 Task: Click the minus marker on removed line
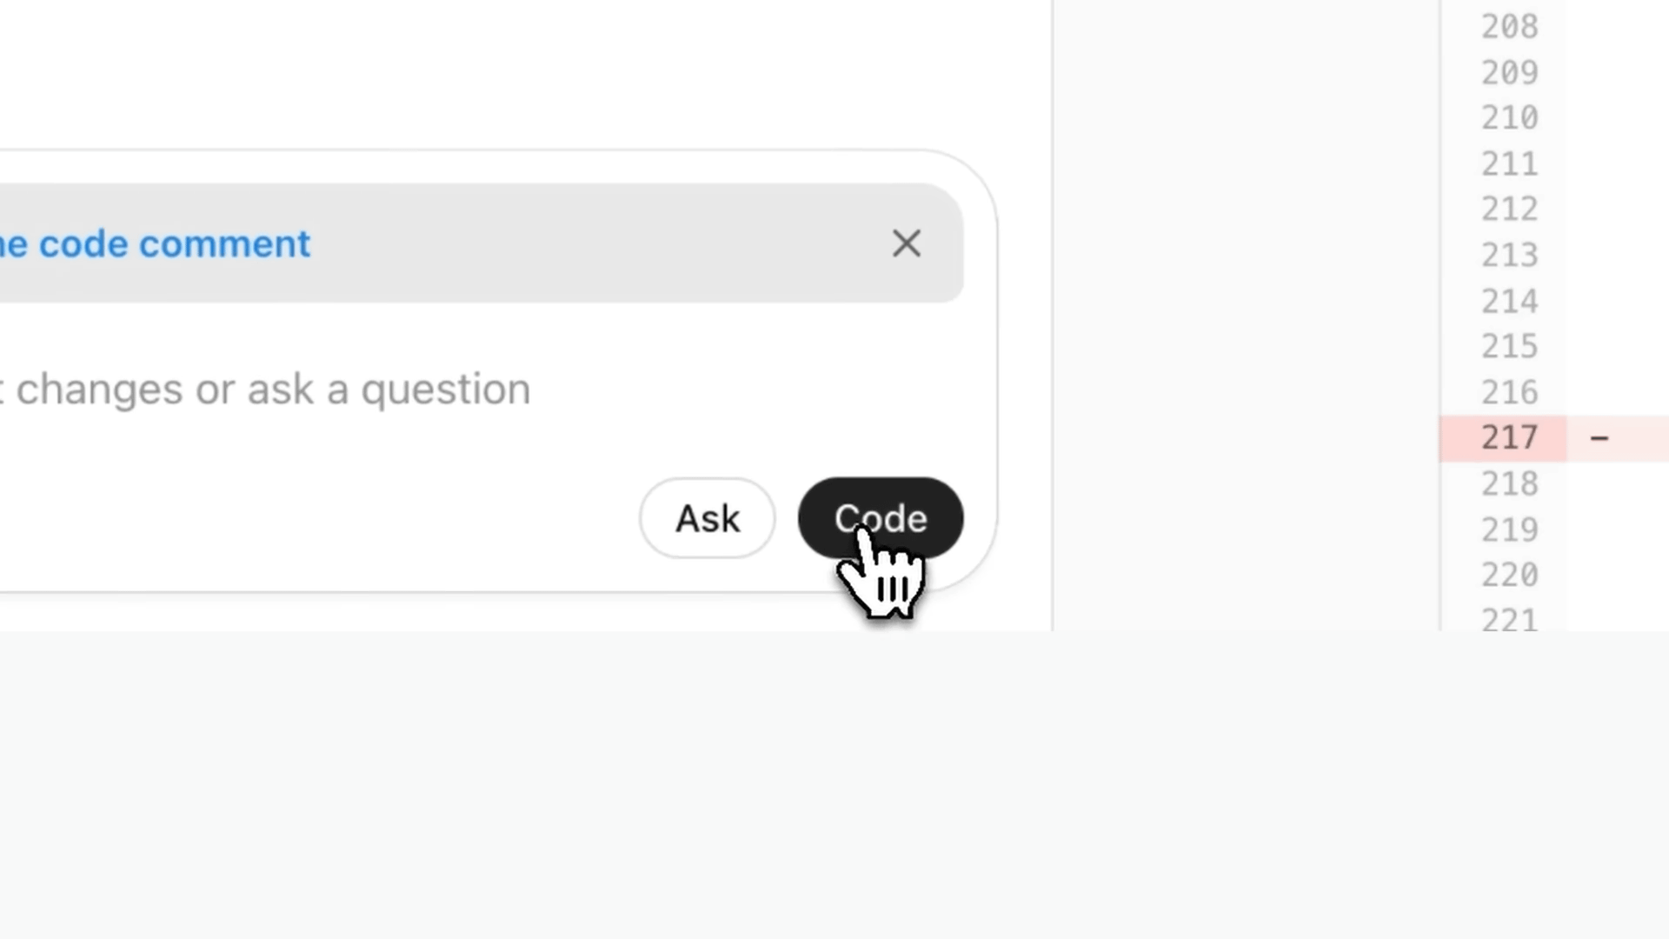coord(1599,438)
